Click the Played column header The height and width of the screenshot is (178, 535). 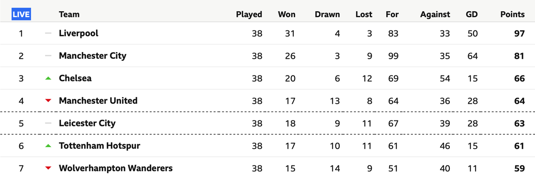(x=249, y=14)
